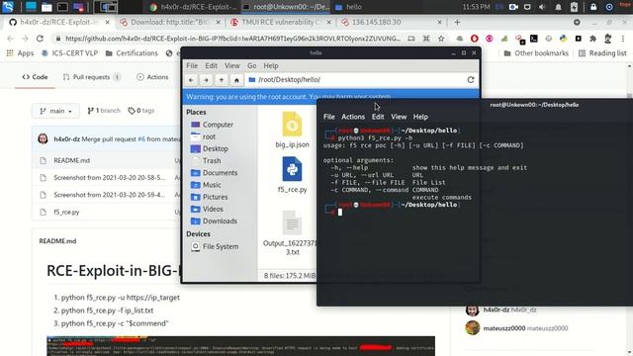Switch to the hello window in taskbar
Viewport: 633px width, 356px height.
pyautogui.click(x=349, y=7)
